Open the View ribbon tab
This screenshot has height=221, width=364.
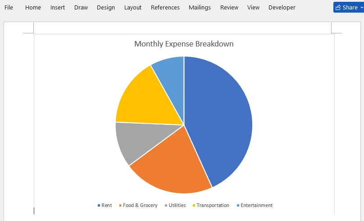(253, 7)
